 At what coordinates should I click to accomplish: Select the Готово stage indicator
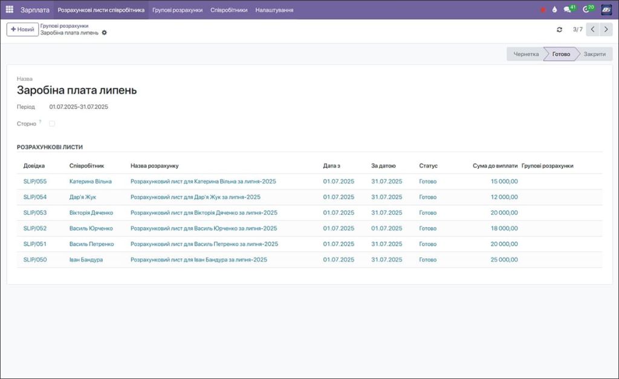(560, 54)
